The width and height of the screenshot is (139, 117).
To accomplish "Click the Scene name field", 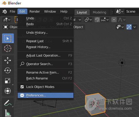I will point(132,11).
